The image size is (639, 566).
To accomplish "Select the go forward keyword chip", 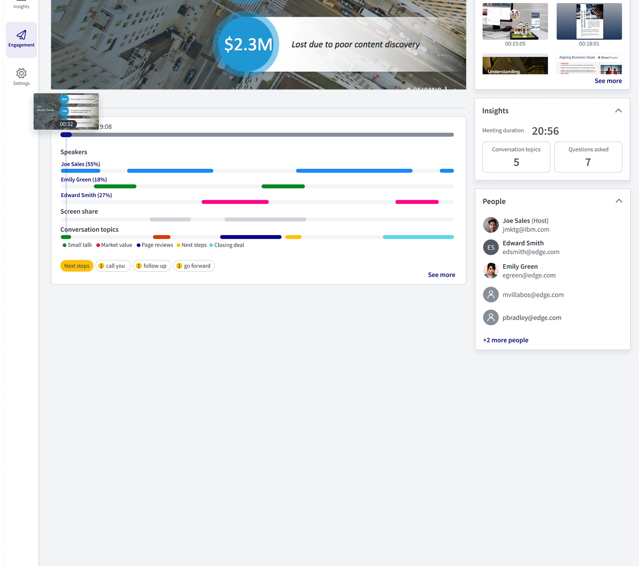I will (194, 266).
